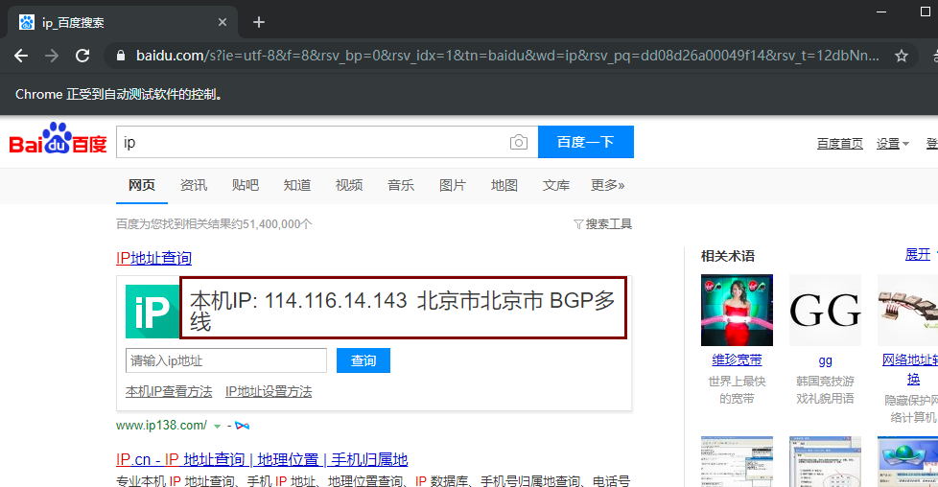Click the filter icon beside 搜索工具

pos(578,224)
